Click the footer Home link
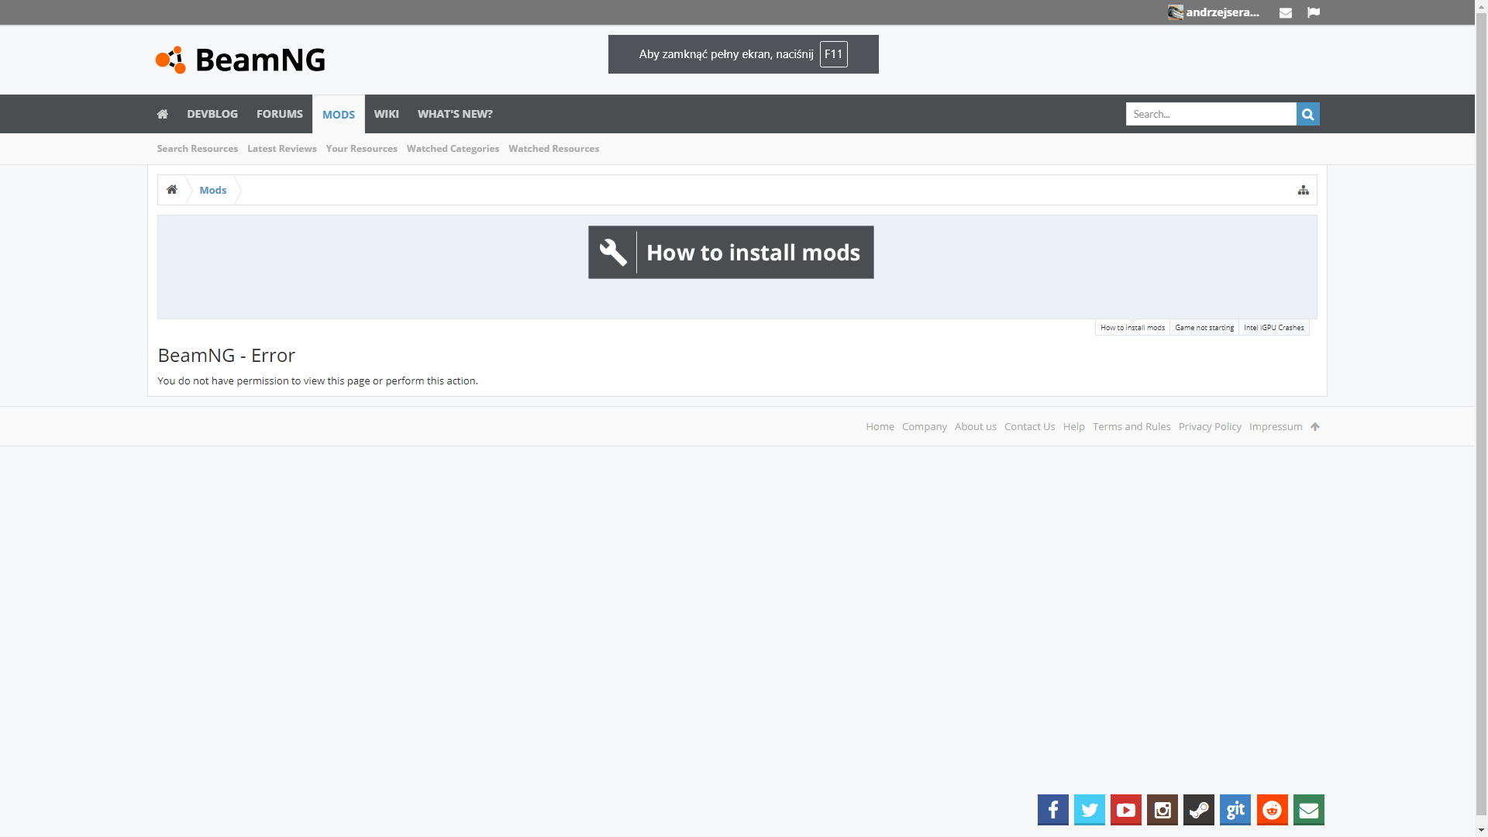Image resolution: width=1488 pixels, height=837 pixels. 880,427
